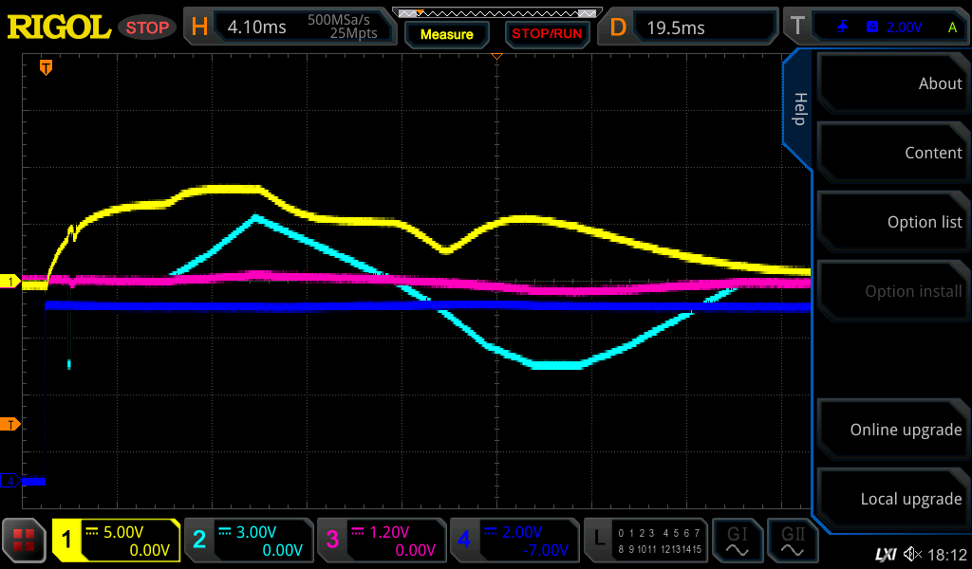Toggle channel 2 with 3.00V scale

point(248,541)
